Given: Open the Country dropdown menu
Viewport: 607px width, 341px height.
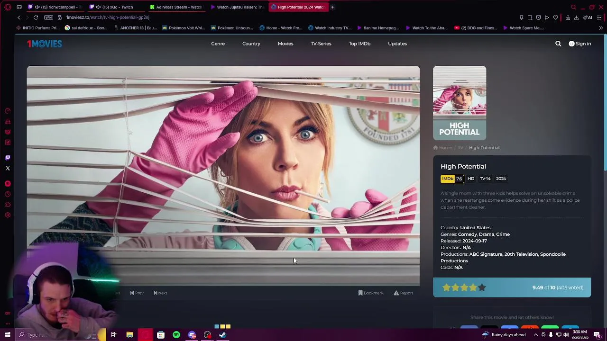Looking at the screenshot, I should click(251, 44).
